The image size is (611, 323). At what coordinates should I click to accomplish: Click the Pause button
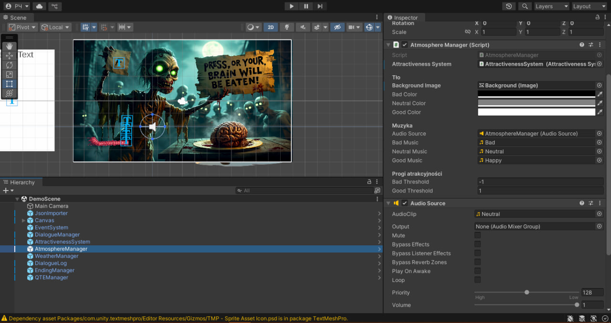[306, 6]
